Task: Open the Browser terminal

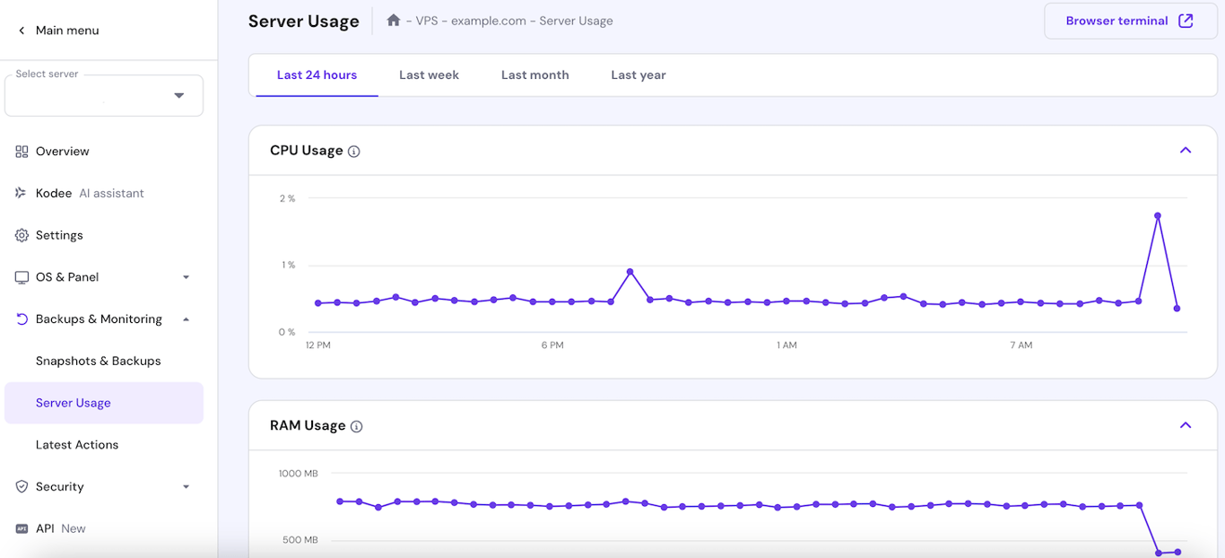Action: point(1130,21)
